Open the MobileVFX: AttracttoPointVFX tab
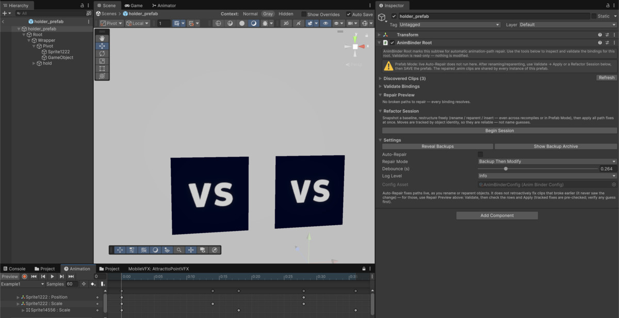The height and width of the screenshot is (318, 619). coord(159,269)
